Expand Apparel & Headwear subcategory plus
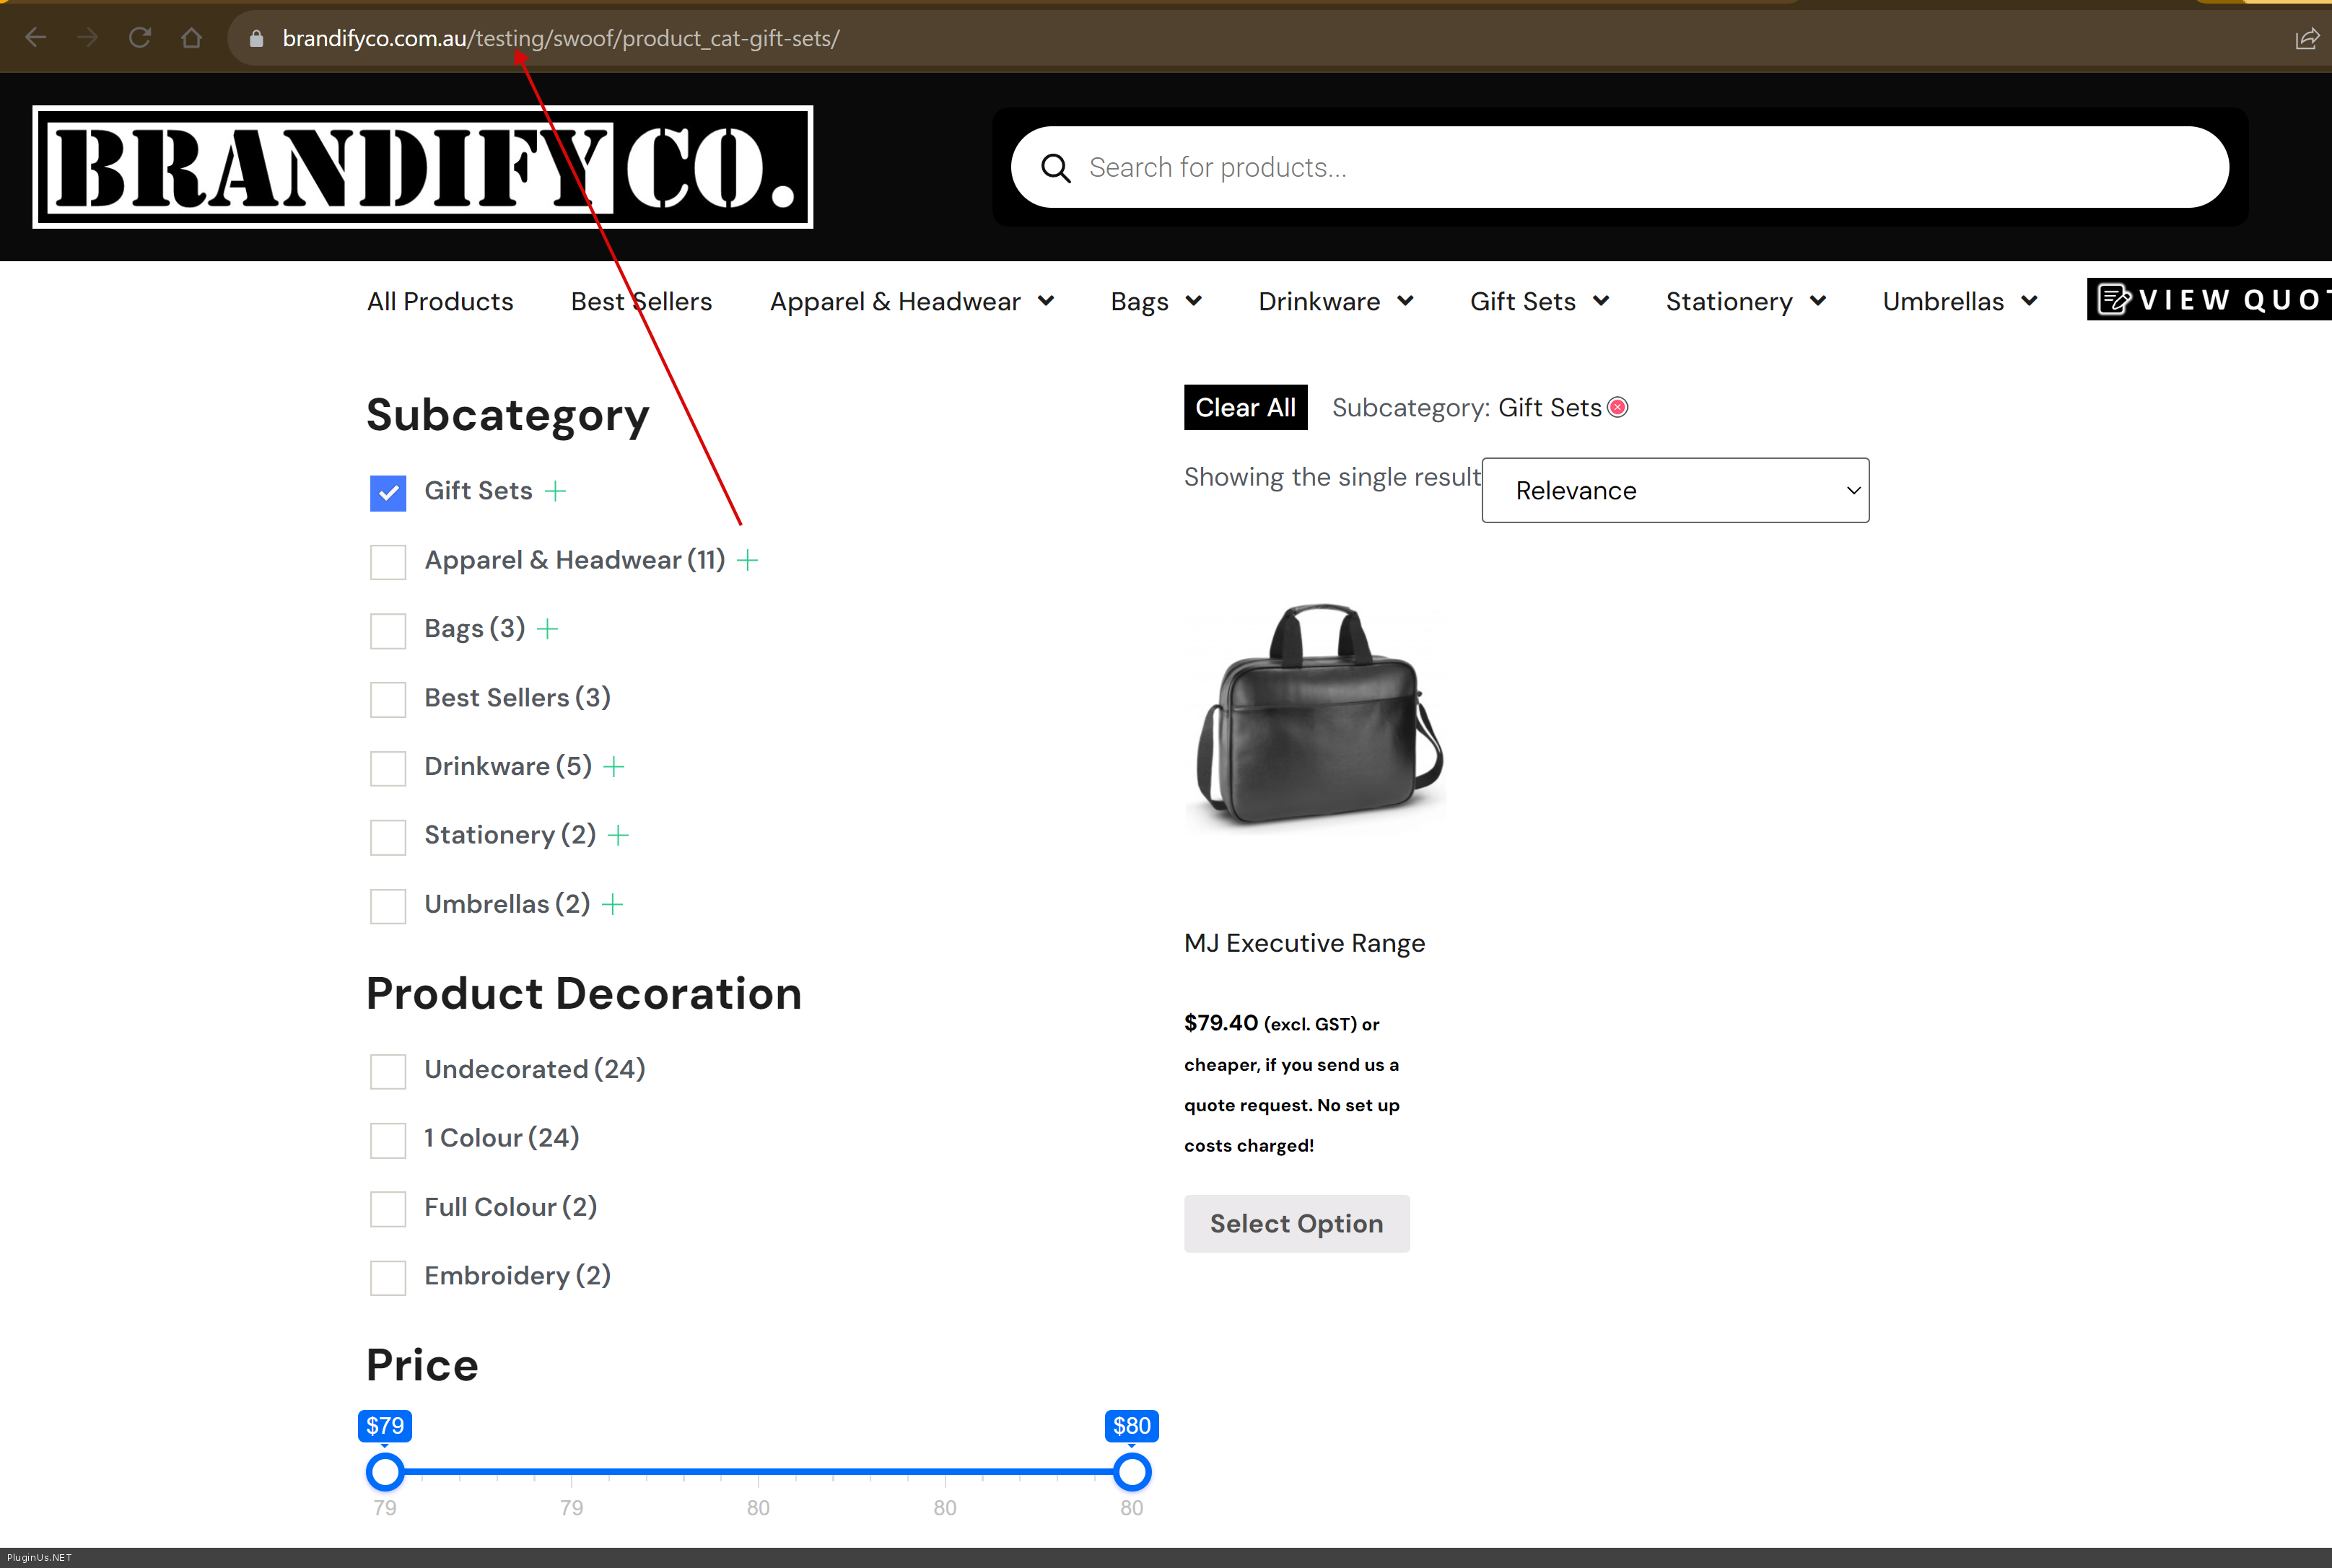This screenshot has height=1568, width=2332. 748,560
